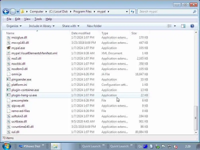
Task: Select the removed-files file name
Action: (20, 111)
